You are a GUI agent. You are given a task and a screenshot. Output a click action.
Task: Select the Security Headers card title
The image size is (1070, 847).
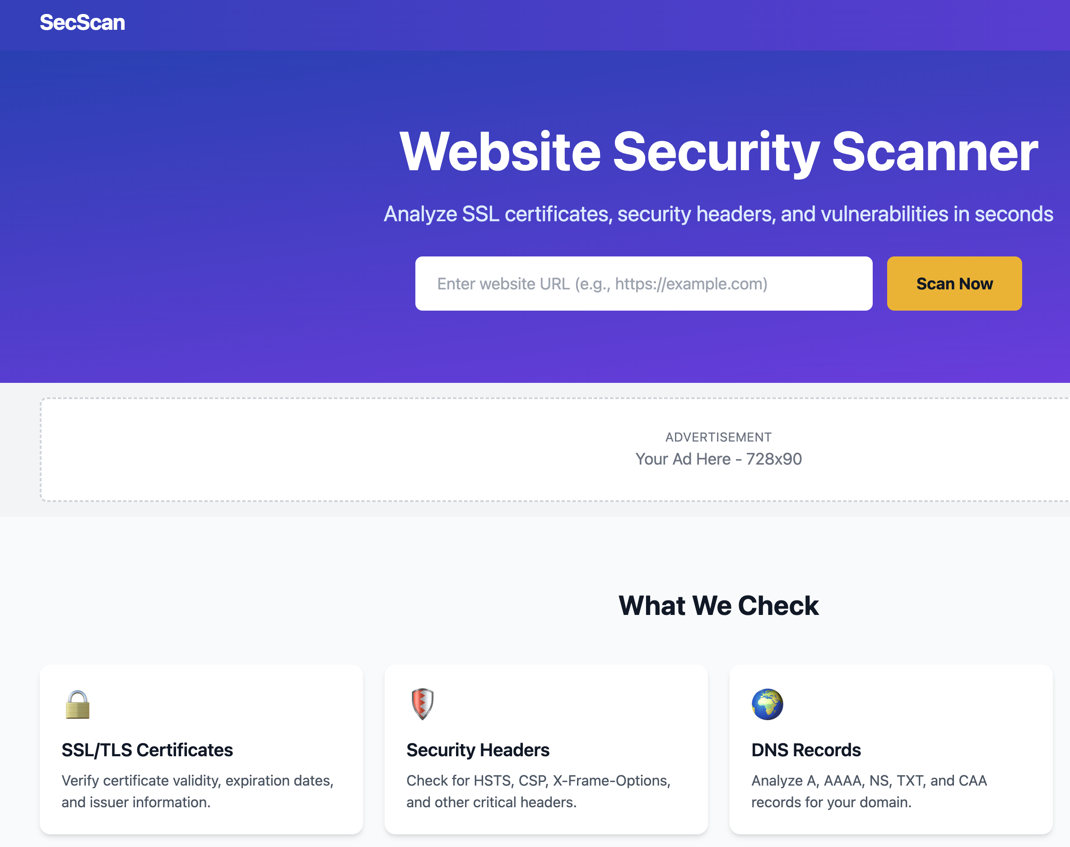pyautogui.click(x=478, y=750)
